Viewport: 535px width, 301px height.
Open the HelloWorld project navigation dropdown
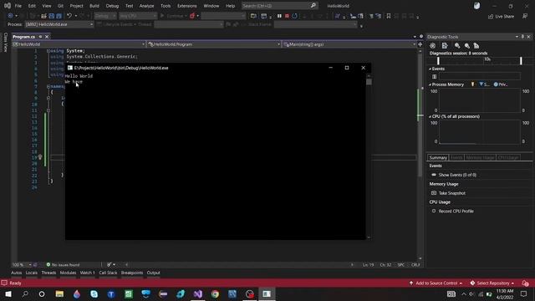(x=79, y=44)
